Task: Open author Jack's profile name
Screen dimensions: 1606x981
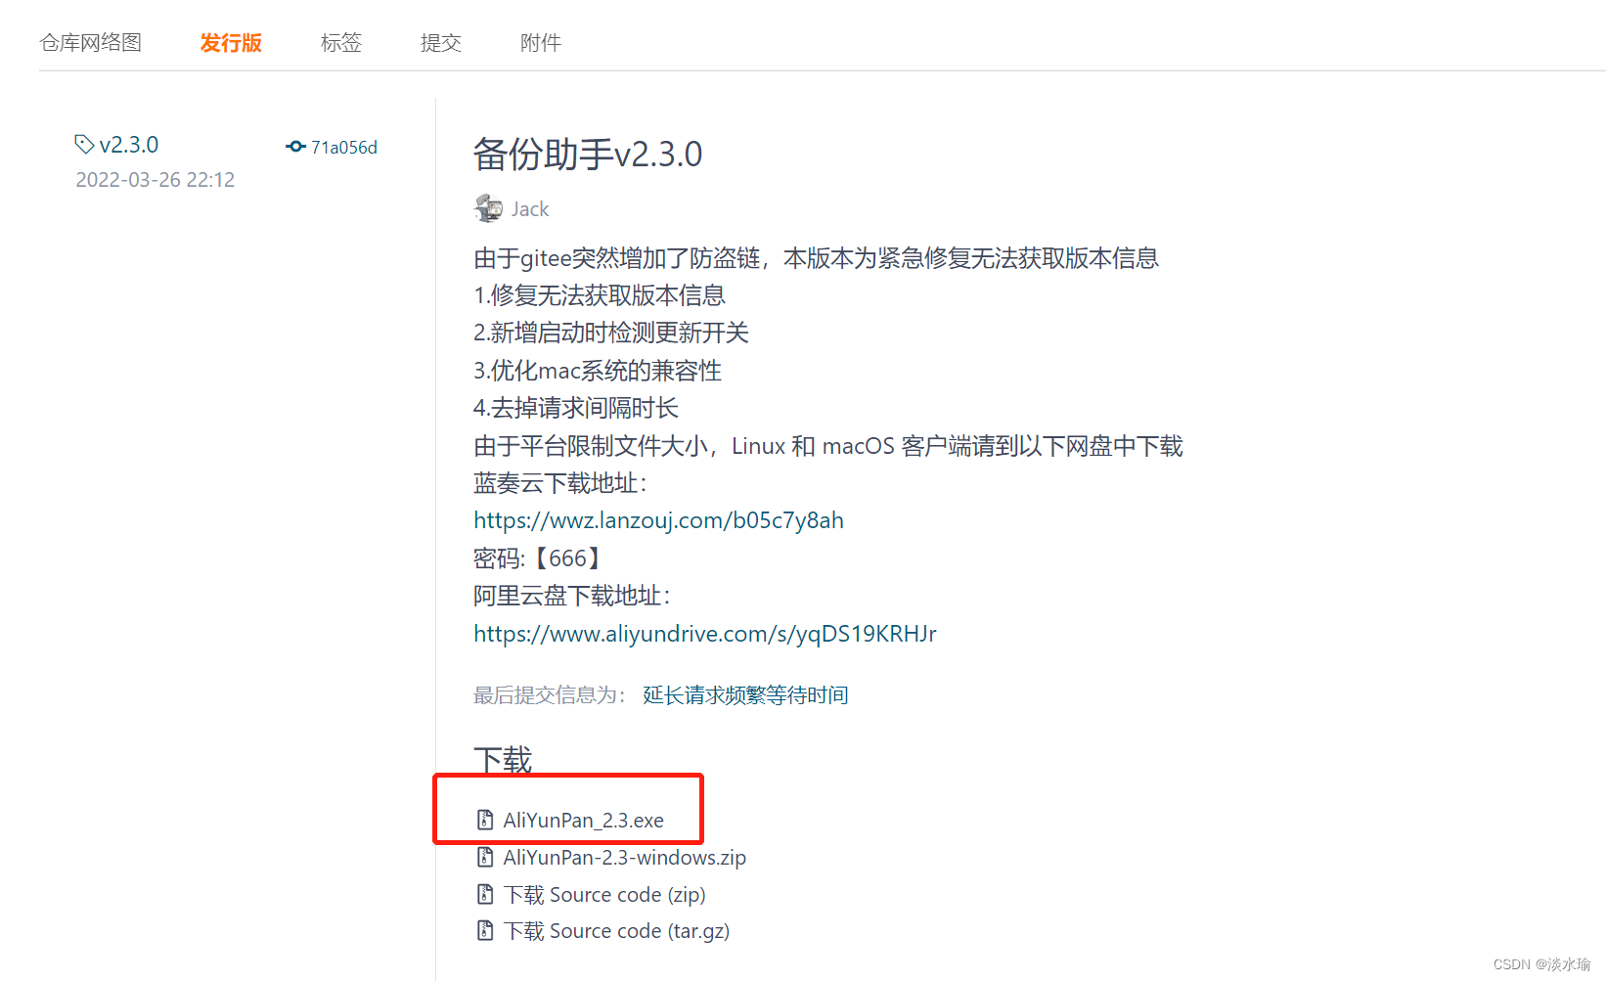Action: [x=530, y=209]
